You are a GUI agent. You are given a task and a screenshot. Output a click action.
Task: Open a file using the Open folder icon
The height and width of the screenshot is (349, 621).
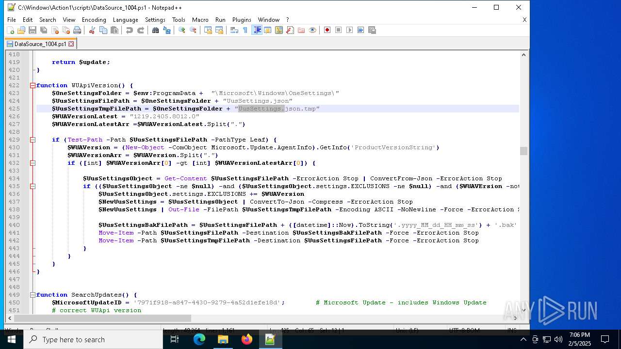[21, 30]
